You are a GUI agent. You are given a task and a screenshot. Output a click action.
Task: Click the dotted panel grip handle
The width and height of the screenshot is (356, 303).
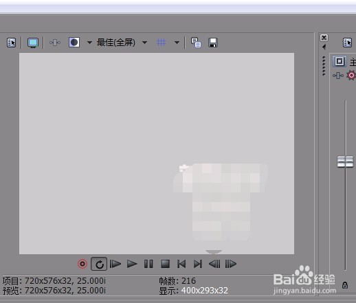coord(324,66)
